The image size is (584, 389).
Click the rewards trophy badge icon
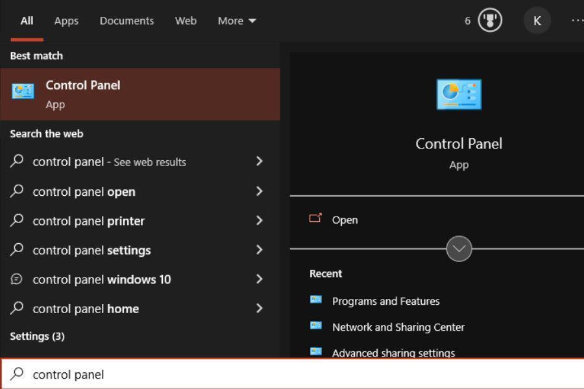click(490, 20)
